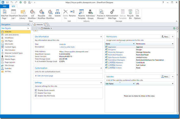Click the Help question mark icon
180x119 pixels.
(x=163, y=2)
